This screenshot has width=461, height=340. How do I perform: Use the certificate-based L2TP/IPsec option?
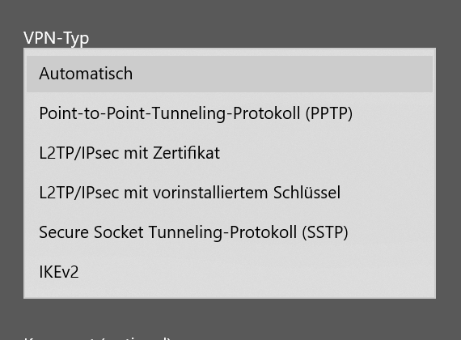tap(230, 153)
